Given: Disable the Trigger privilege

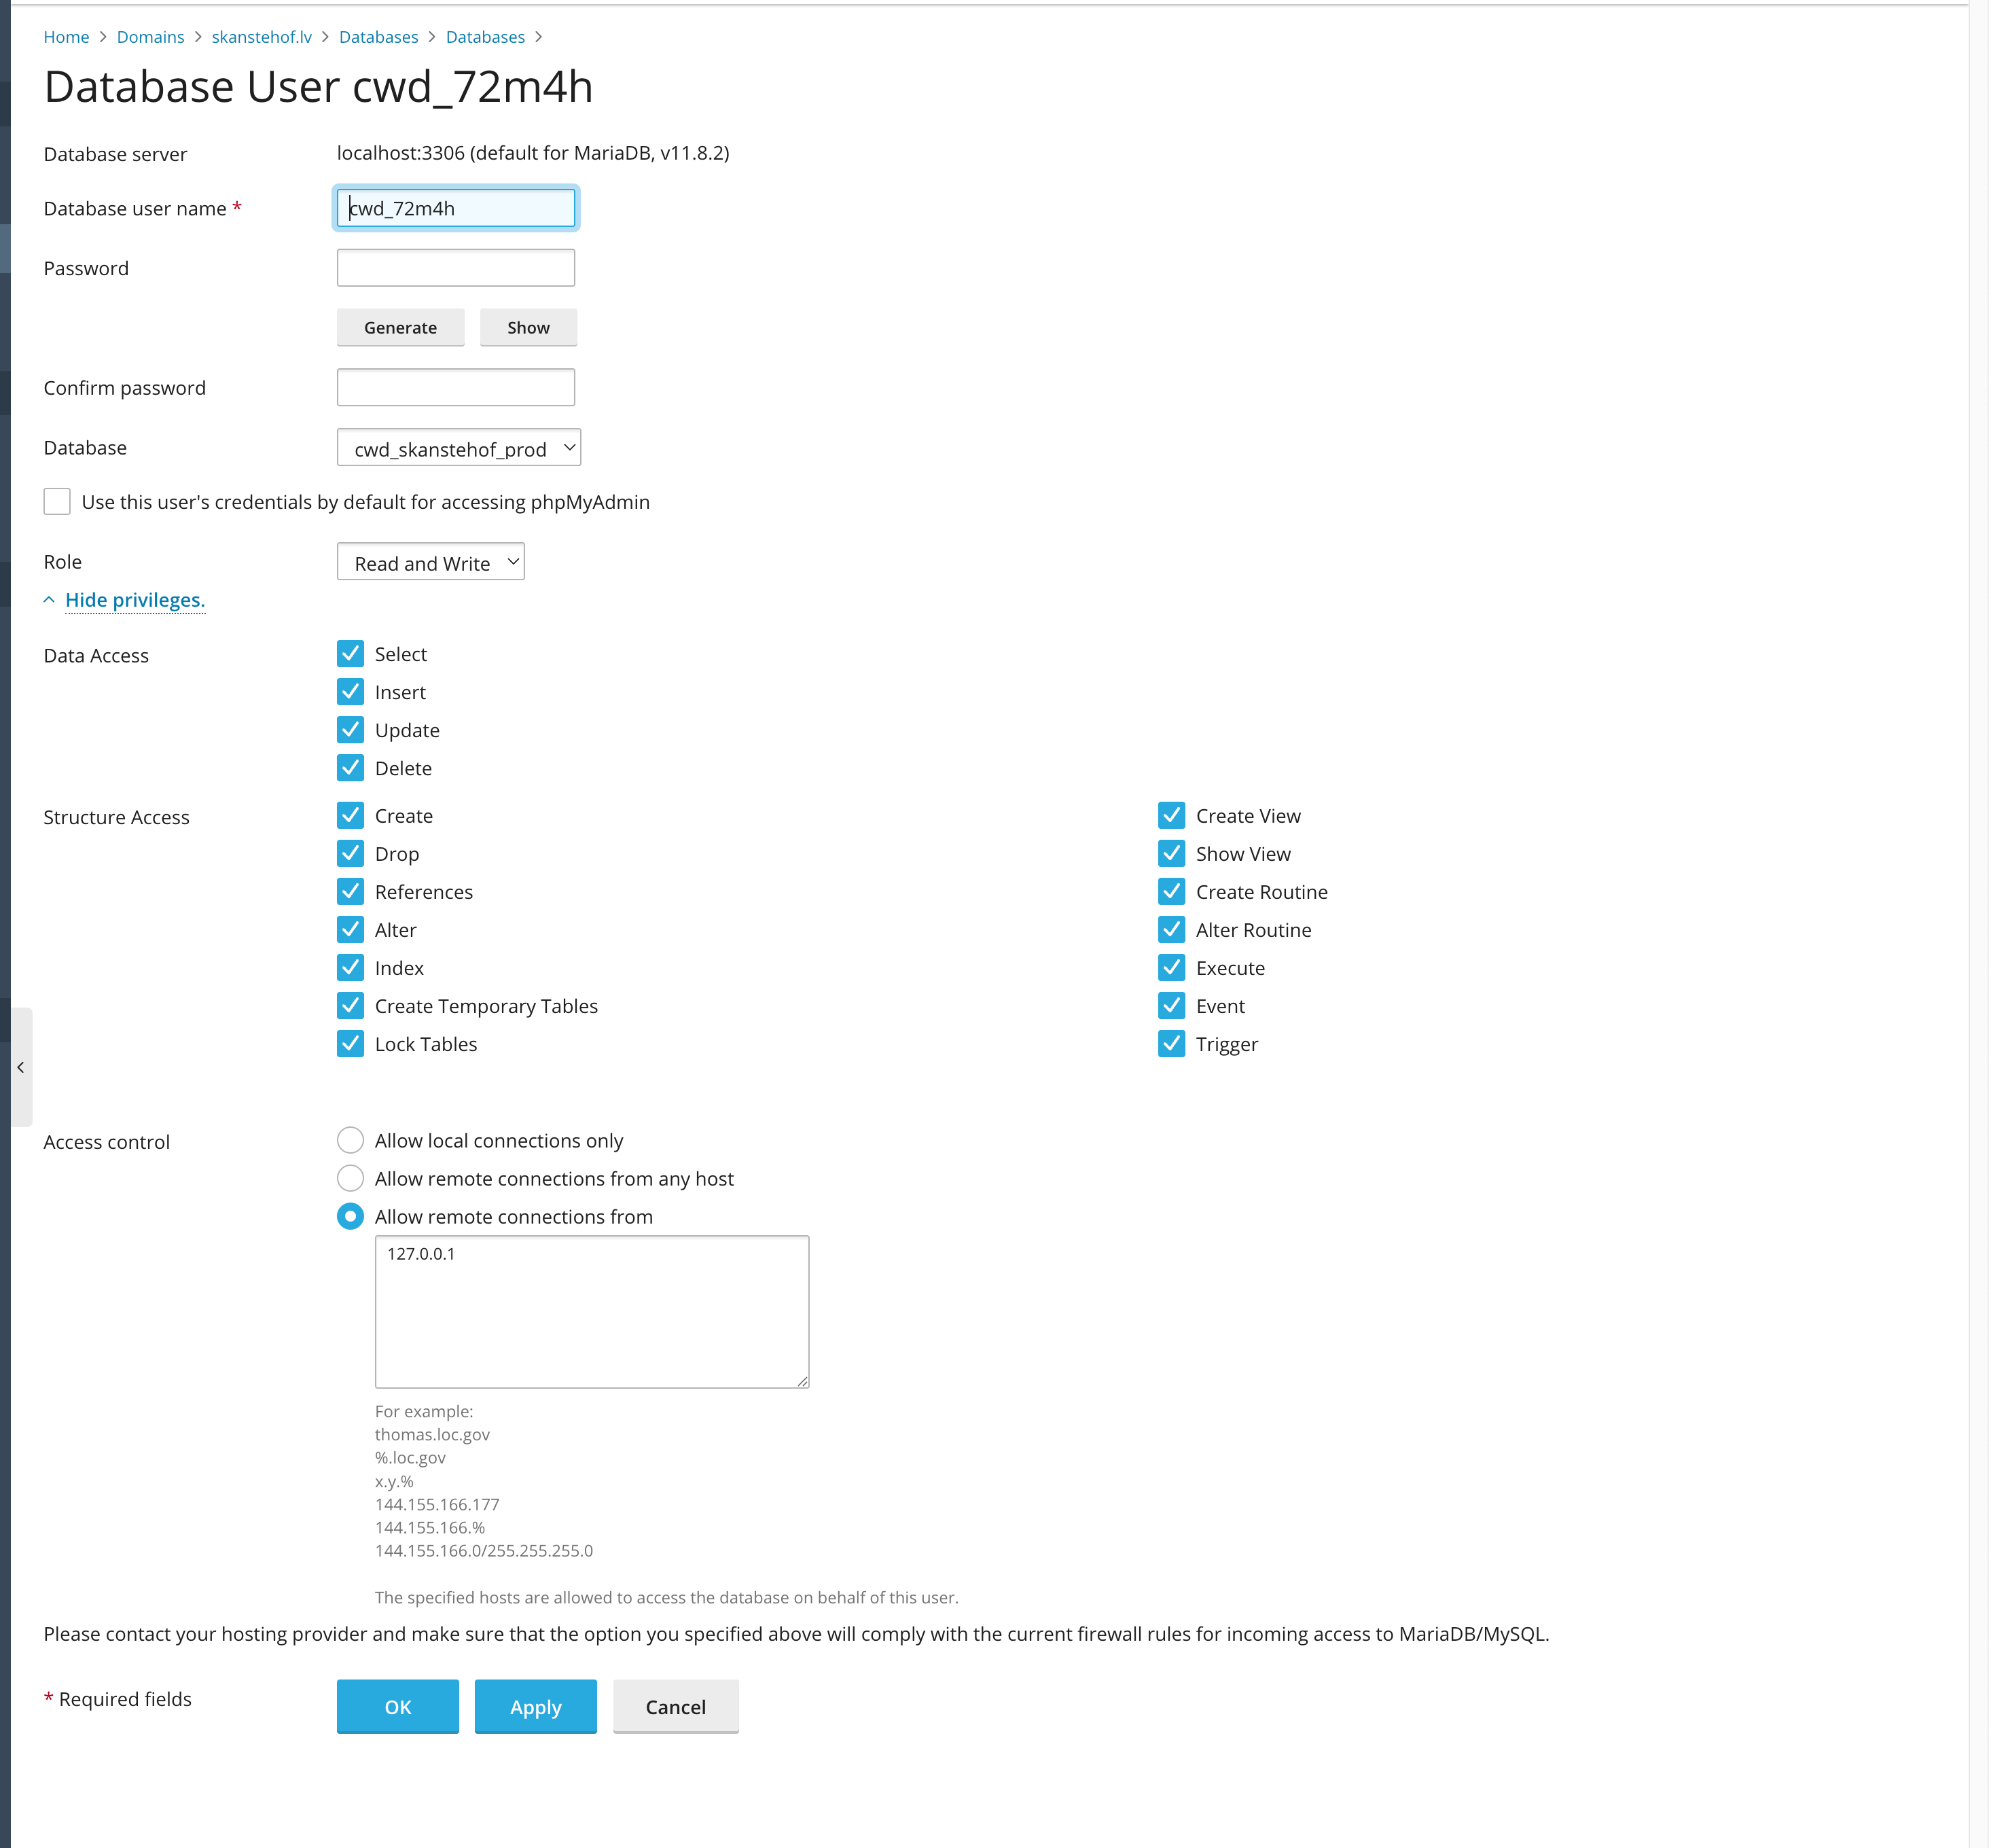Looking at the screenshot, I should 1172,1044.
